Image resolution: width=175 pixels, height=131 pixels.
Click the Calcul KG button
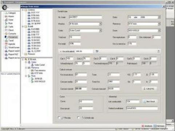pos(149,89)
